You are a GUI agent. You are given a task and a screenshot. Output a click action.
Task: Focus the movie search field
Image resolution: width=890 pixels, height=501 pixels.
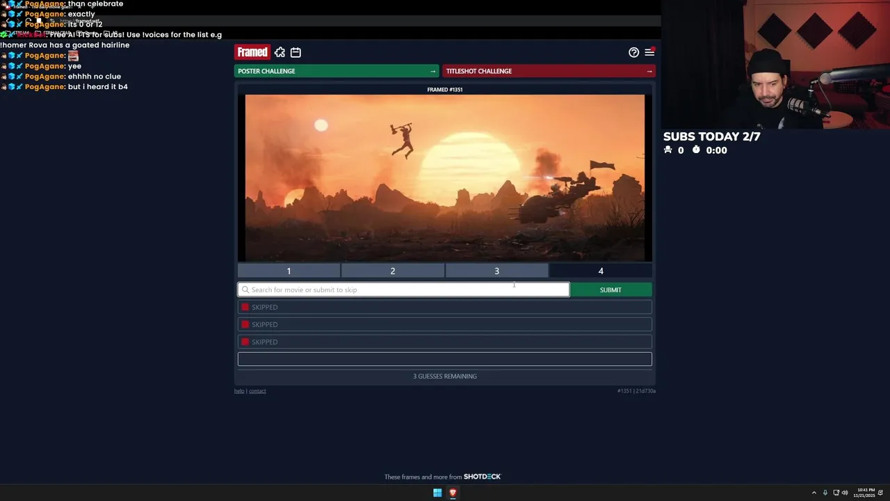[x=403, y=289]
